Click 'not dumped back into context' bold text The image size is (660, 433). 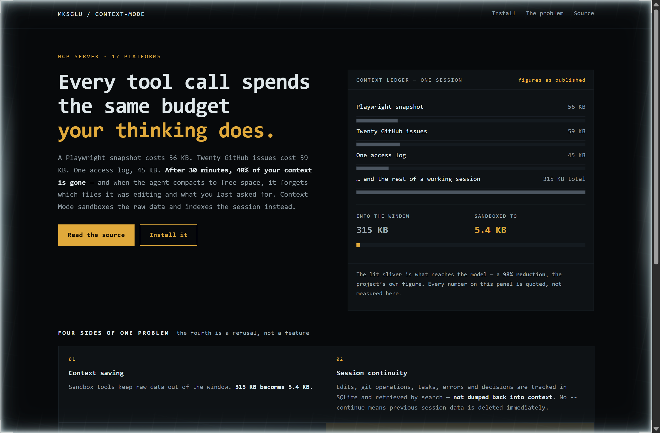(x=502, y=397)
